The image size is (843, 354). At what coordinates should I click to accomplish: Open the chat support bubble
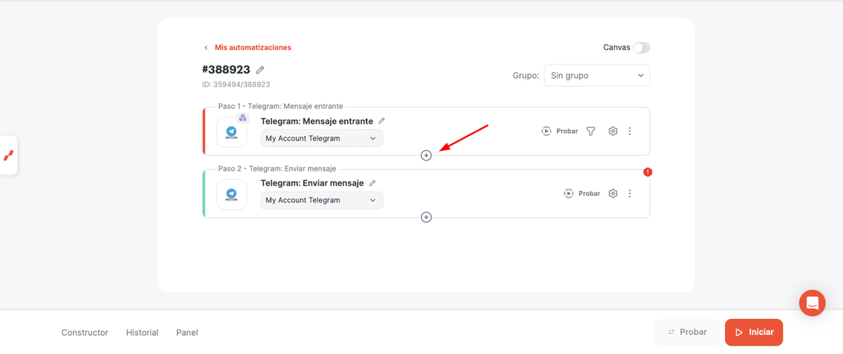(x=812, y=303)
